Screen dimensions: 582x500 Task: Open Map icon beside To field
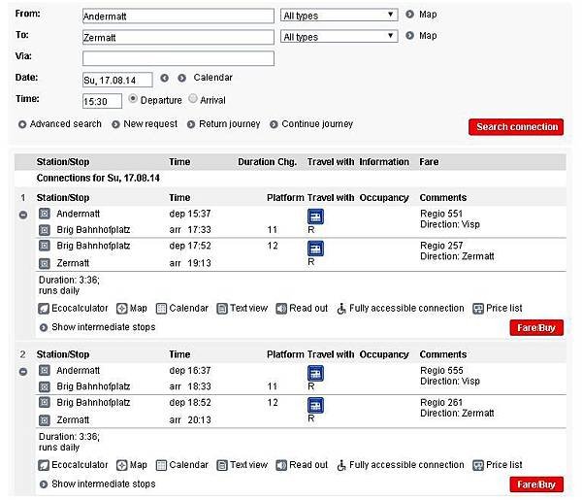[x=409, y=36]
